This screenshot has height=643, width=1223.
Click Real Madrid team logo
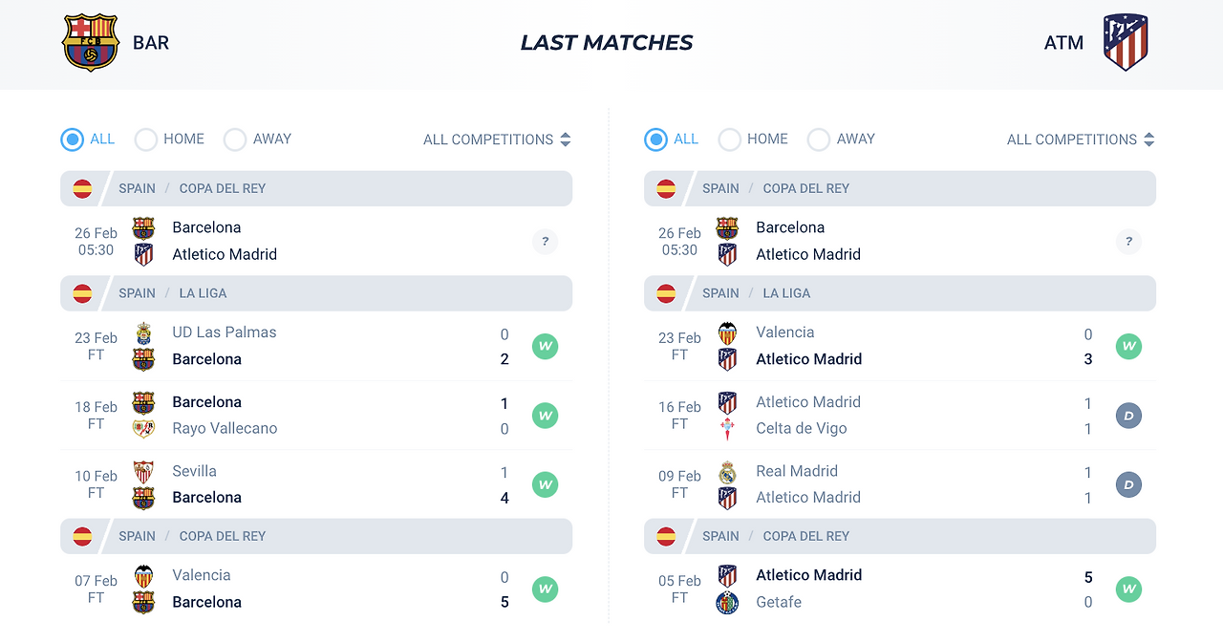[727, 472]
